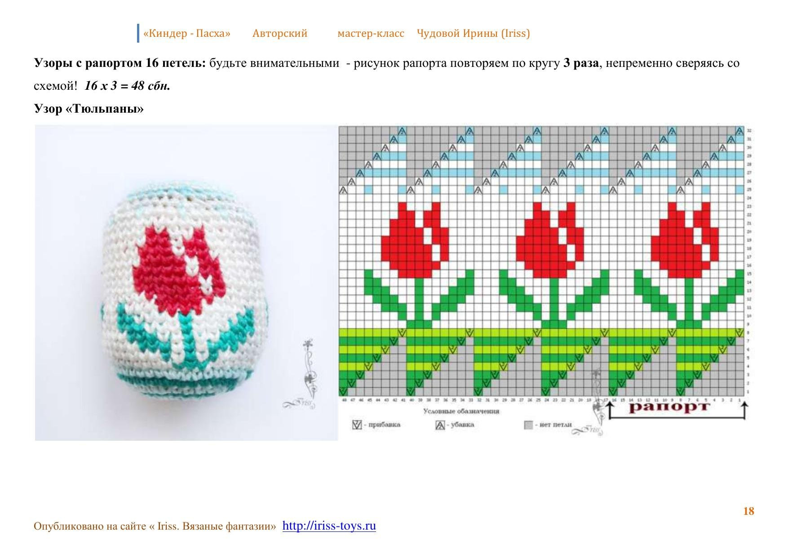Click the left arrow of рапорт bracket

pyautogui.click(x=610, y=410)
